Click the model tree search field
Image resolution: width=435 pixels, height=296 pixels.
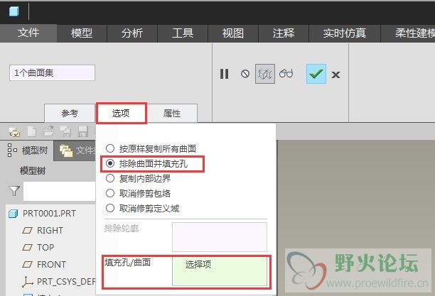pos(60,191)
